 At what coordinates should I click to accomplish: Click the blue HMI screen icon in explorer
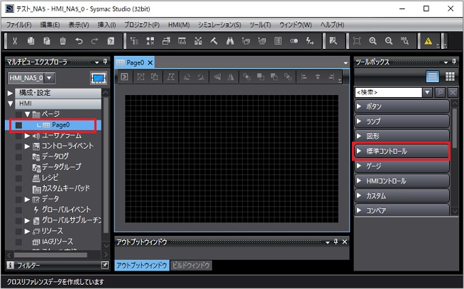tap(99, 78)
